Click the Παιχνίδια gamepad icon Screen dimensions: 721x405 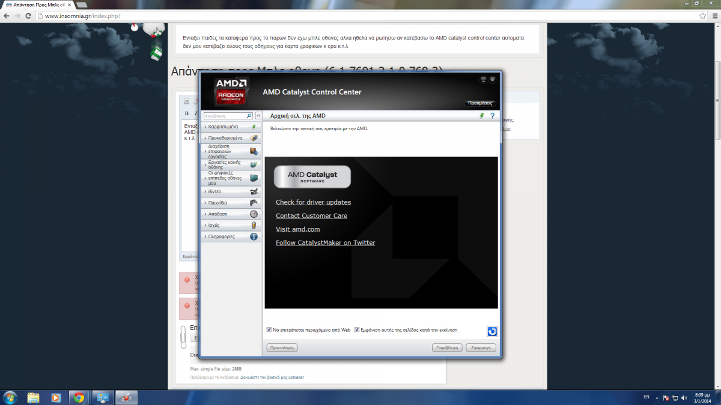click(x=254, y=203)
